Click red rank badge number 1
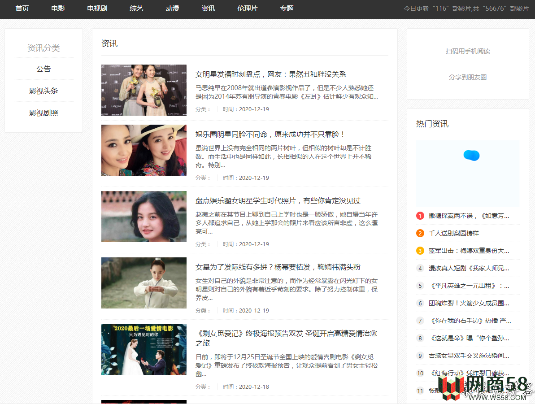535x404 pixels. pos(420,216)
